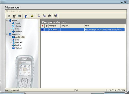The width and height of the screenshot is (129, 94).
Task: Sort by the Text column header
Action: pyautogui.click(x=104, y=26)
